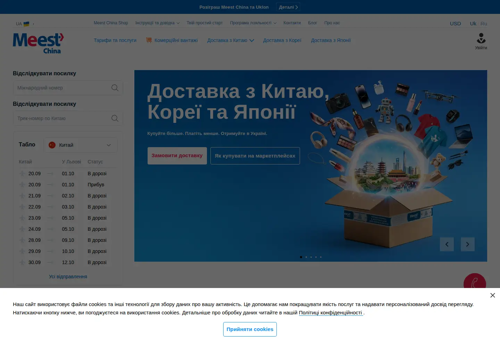Open the Про нас page
500x347 pixels.
(x=332, y=23)
